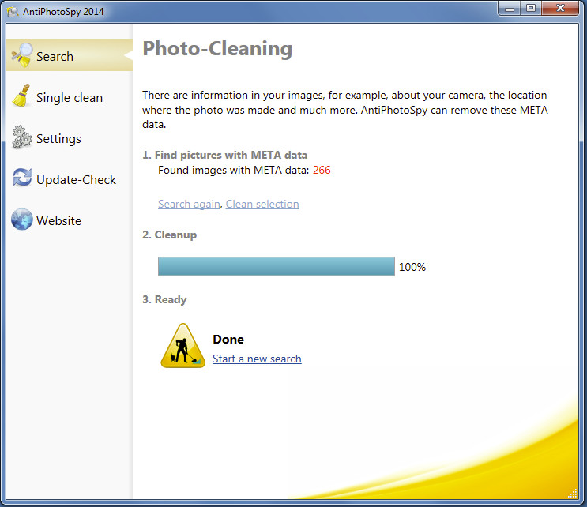This screenshot has height=507, width=587.
Task: Click the Done status text
Action: [x=228, y=340]
